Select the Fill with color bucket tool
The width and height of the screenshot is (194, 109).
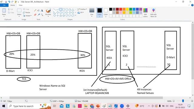click(38, 11)
